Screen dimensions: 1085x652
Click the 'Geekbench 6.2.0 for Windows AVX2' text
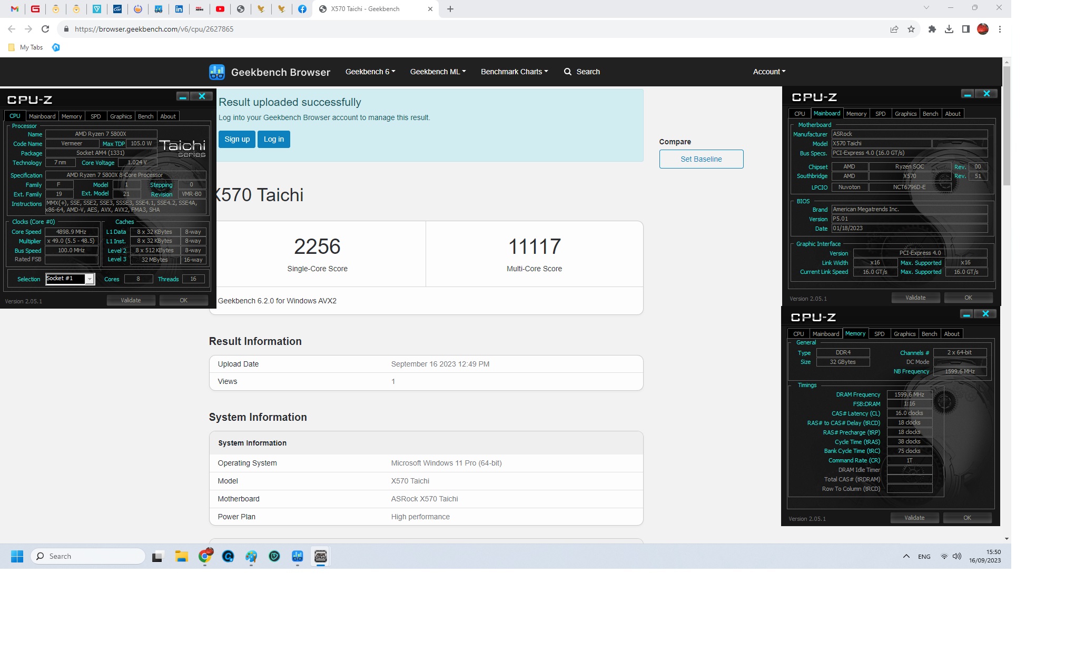277,301
